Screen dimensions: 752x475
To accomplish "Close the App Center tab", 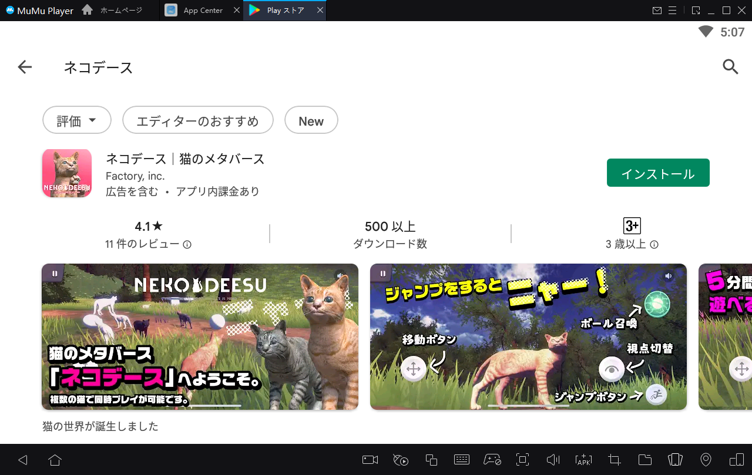I will pyautogui.click(x=236, y=11).
